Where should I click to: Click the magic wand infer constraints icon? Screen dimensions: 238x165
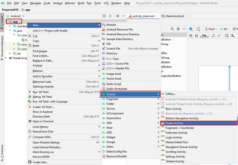click(219, 35)
